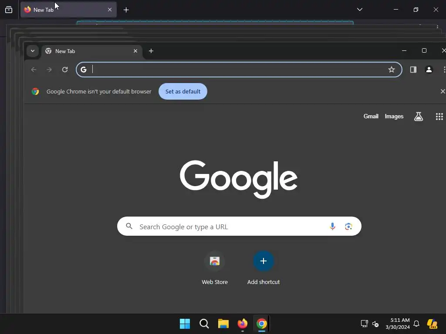Start voice search with microphone
Viewport: 446px width, 334px height.
click(332, 226)
